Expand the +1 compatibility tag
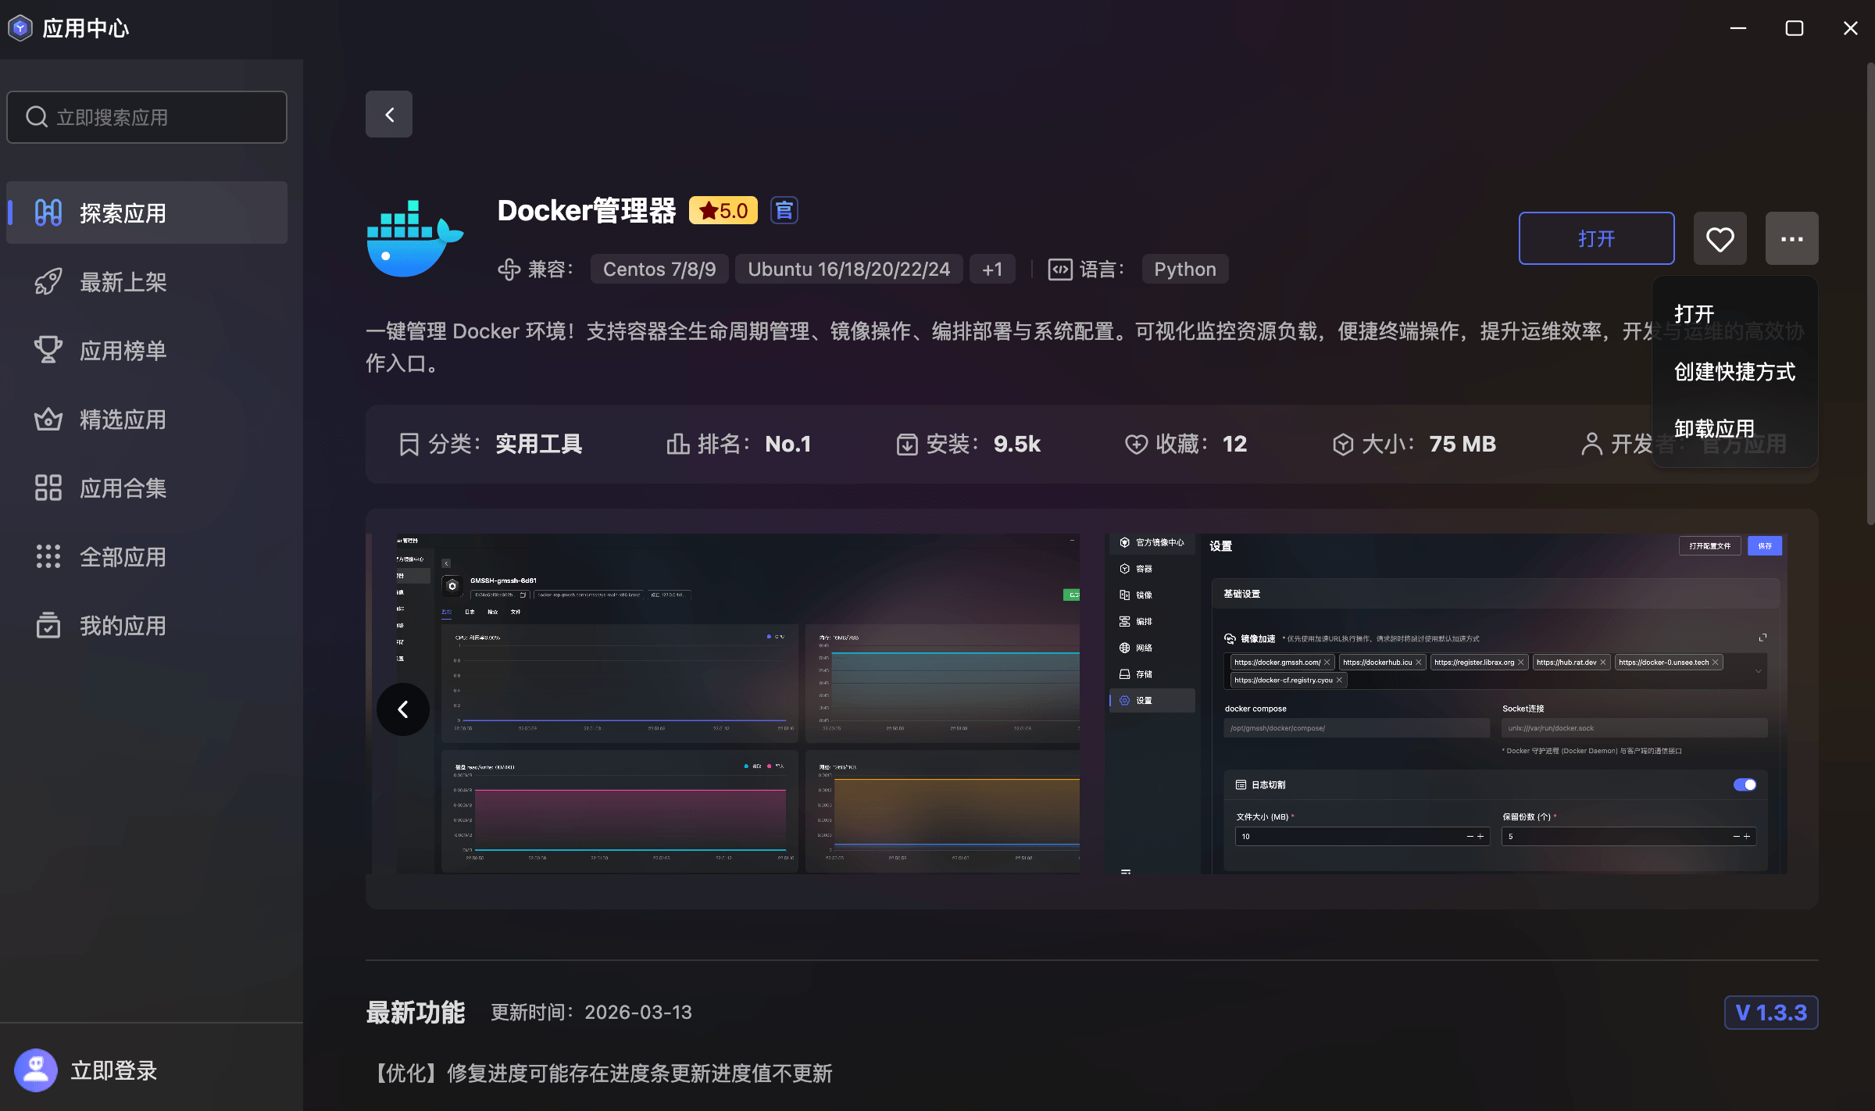The height and width of the screenshot is (1111, 1875). point(992,269)
